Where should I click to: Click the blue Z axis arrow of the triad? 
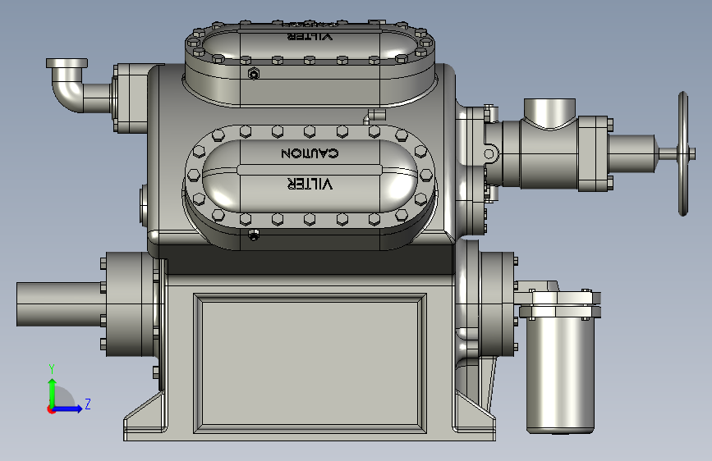[x=68, y=409]
